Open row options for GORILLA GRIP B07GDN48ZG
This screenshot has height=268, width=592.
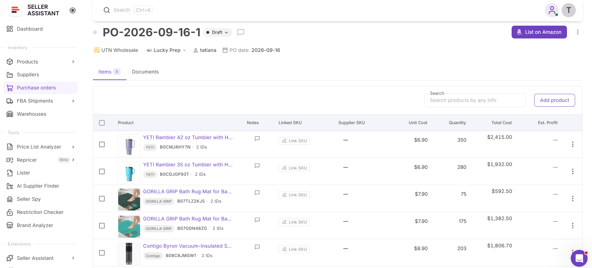point(573,226)
